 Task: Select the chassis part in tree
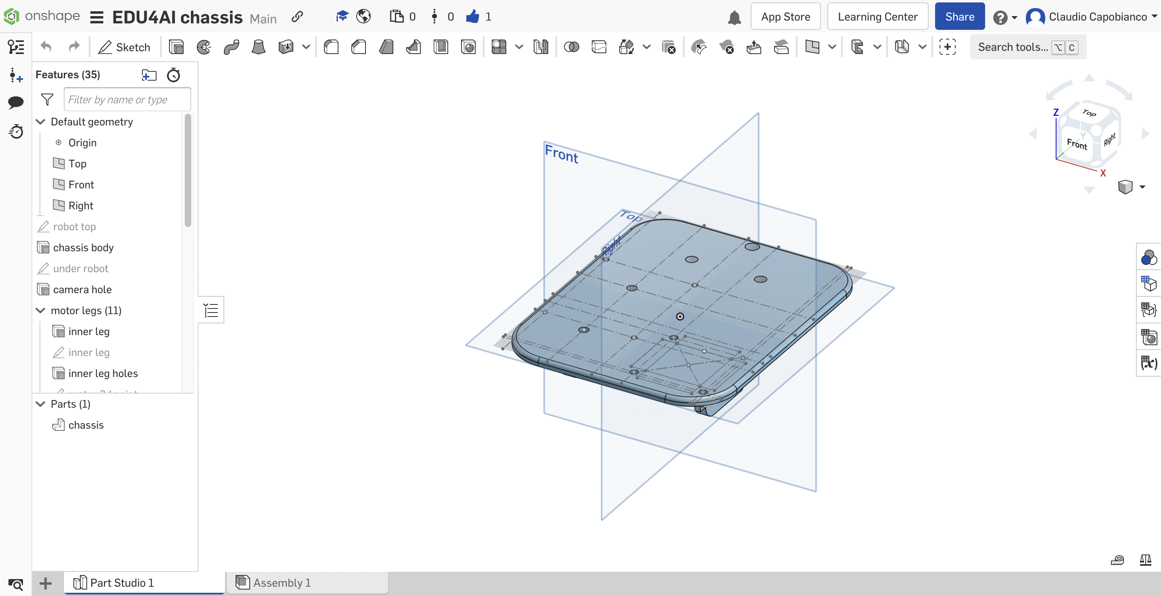86,425
